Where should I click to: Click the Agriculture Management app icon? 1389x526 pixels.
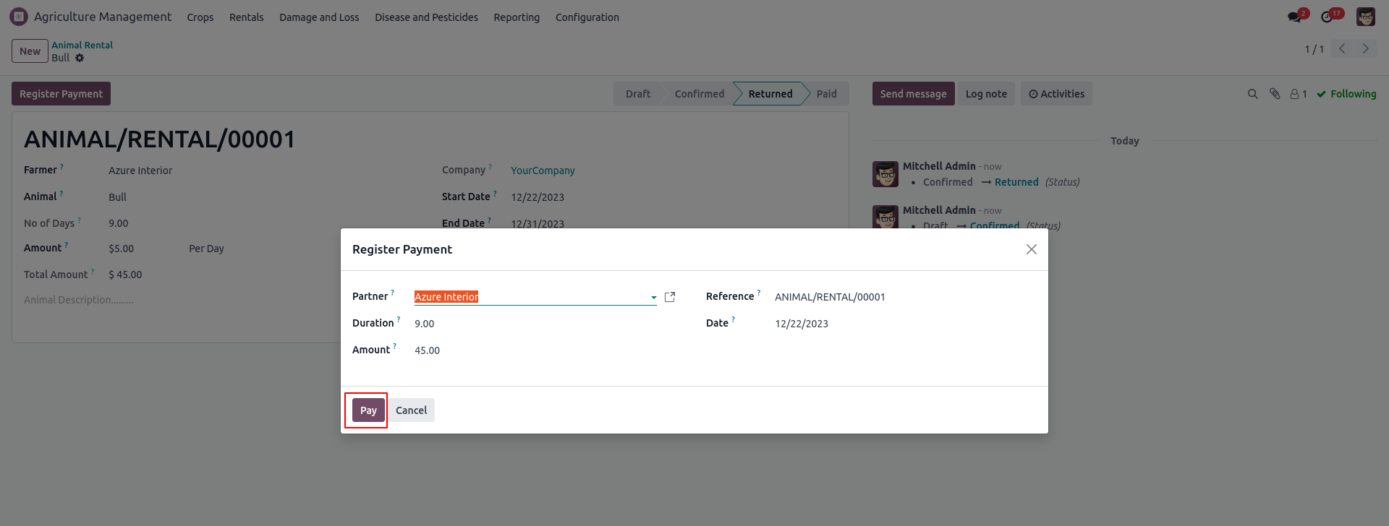[19, 17]
